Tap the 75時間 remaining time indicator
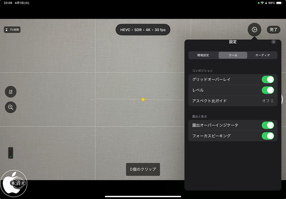 click(x=12, y=30)
